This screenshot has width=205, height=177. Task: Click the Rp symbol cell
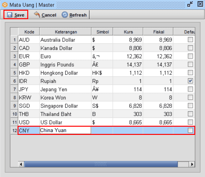[102, 81]
